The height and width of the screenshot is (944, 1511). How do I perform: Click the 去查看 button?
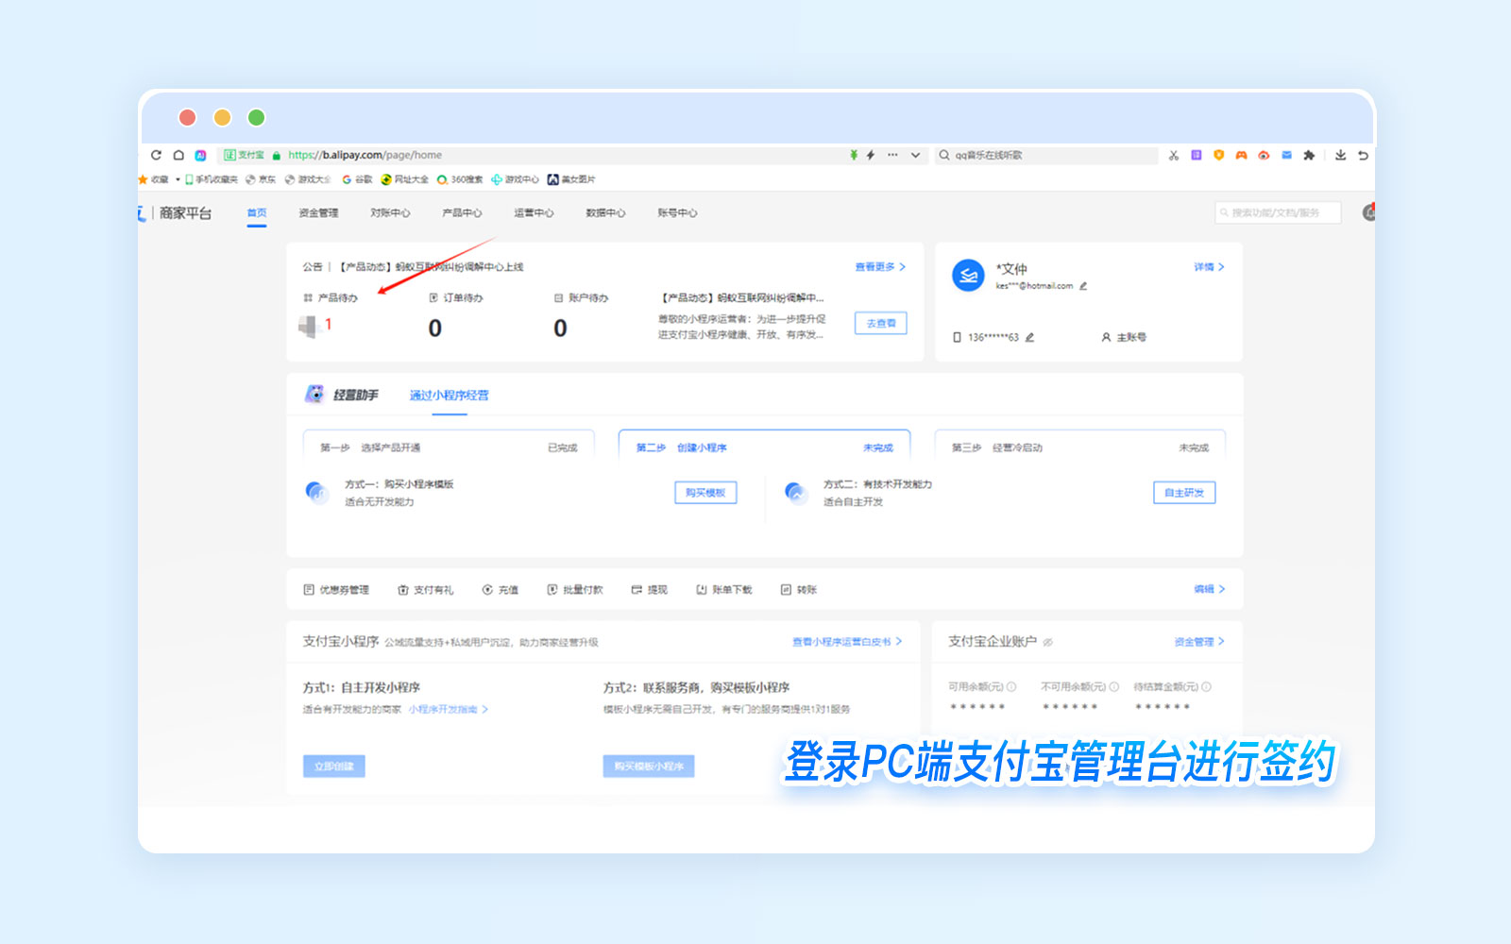[881, 323]
